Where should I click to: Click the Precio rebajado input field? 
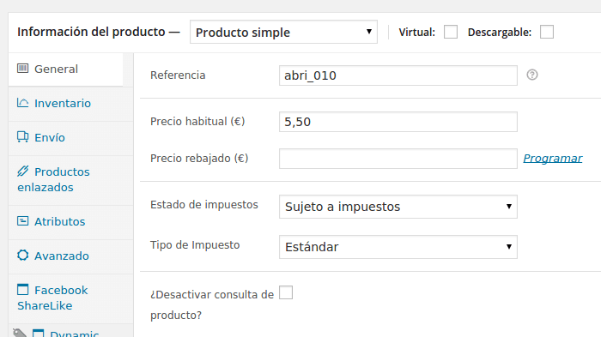(398, 159)
